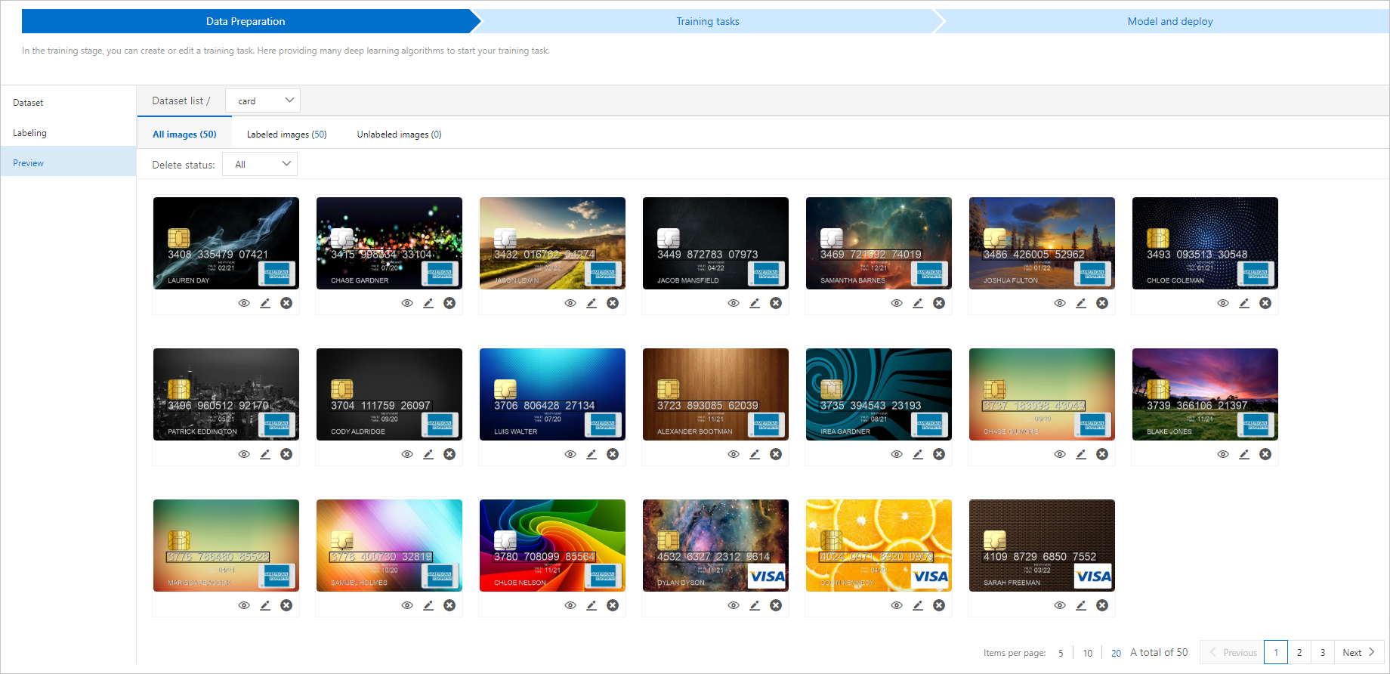Edit the LAUREN DAY card image
This screenshot has width=1390, height=674.
click(265, 303)
